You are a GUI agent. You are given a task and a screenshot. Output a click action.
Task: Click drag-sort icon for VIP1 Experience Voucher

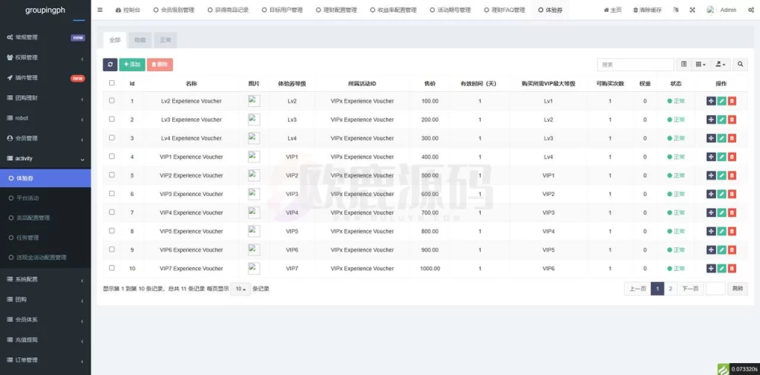711,157
